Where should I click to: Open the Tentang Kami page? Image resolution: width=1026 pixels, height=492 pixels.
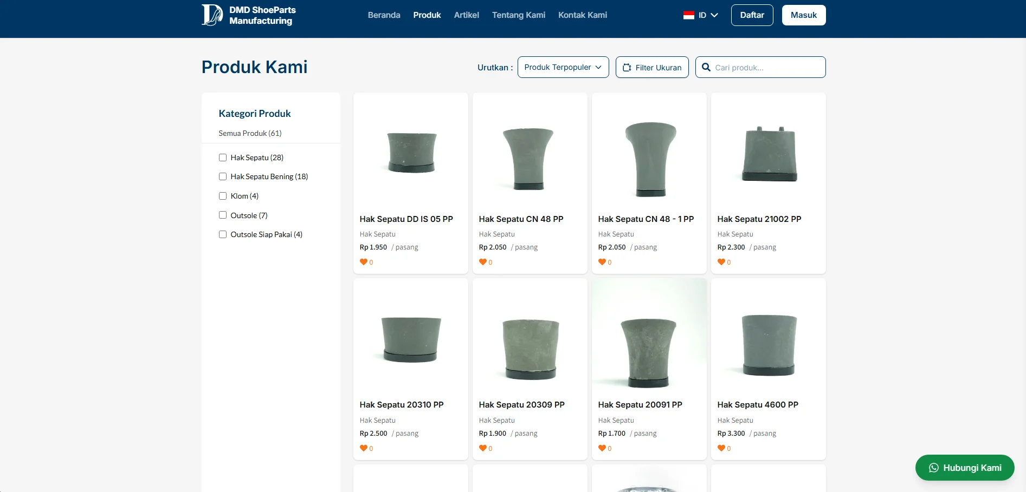coord(519,15)
